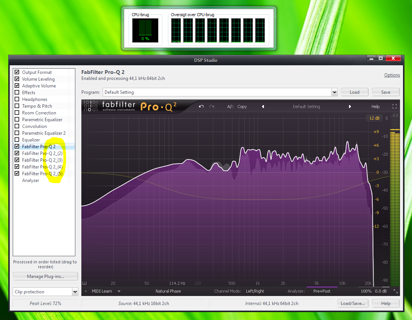Disable FabFilter Pro-Q 2_(3) checkbox
This screenshot has width=412, height=320.
17,160
